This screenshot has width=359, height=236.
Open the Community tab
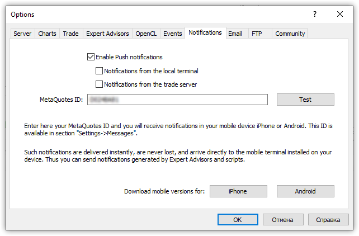click(x=290, y=34)
